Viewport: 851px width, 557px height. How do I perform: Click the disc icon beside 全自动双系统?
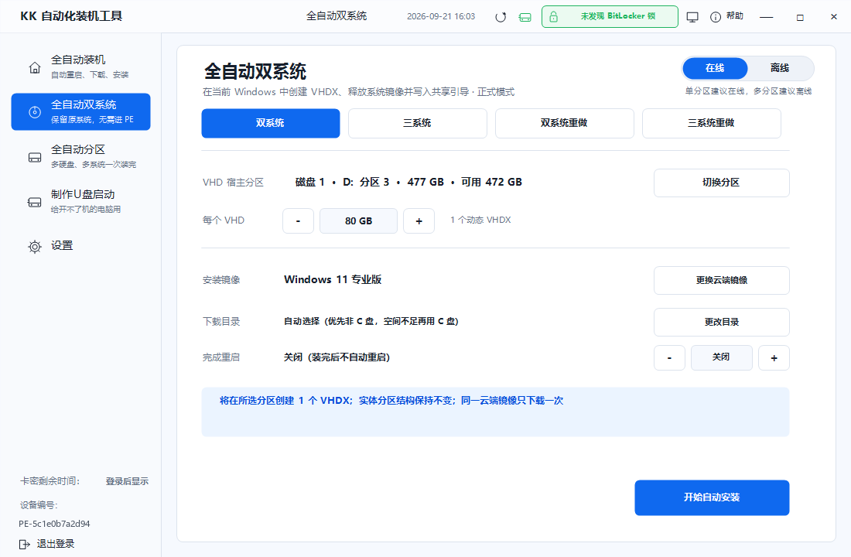(35, 112)
